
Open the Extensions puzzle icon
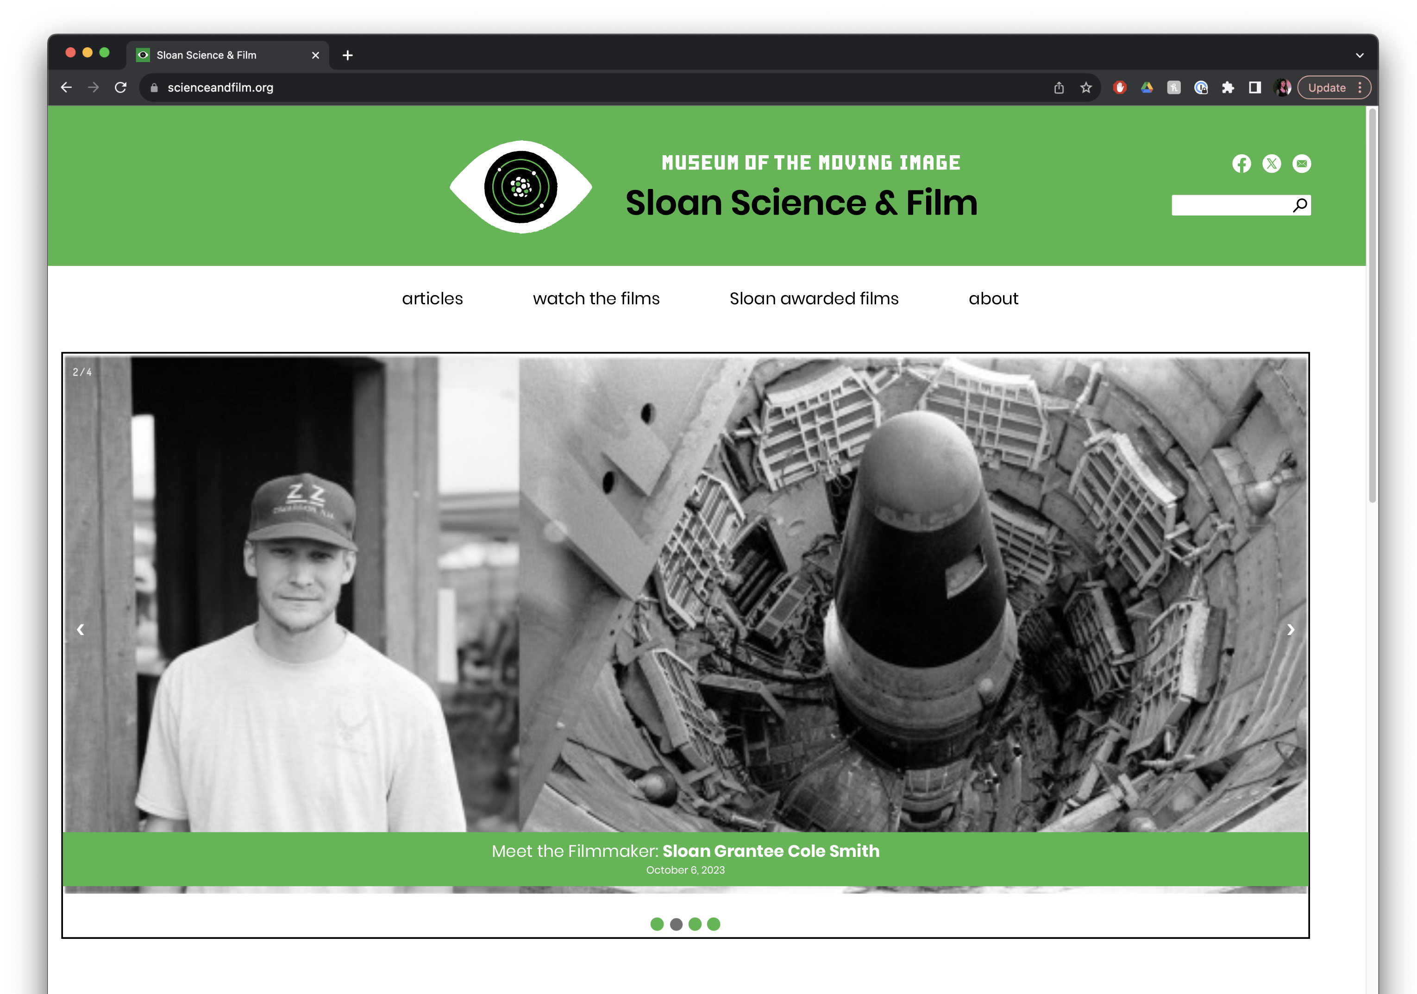pos(1228,88)
